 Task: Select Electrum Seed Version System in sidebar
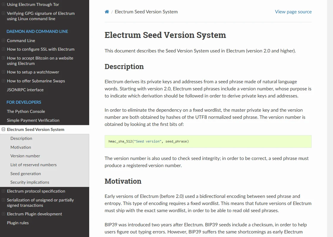pyautogui.click(x=35, y=129)
